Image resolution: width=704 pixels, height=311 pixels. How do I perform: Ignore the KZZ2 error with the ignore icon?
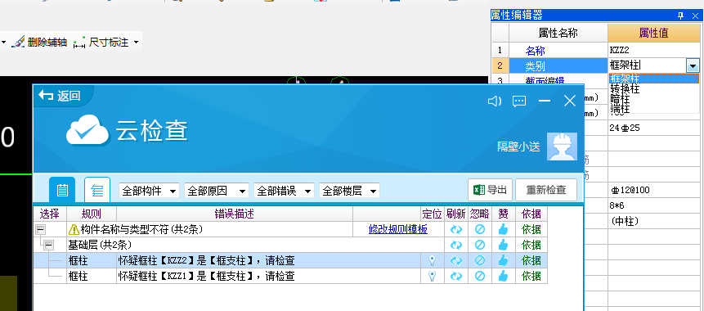479,260
